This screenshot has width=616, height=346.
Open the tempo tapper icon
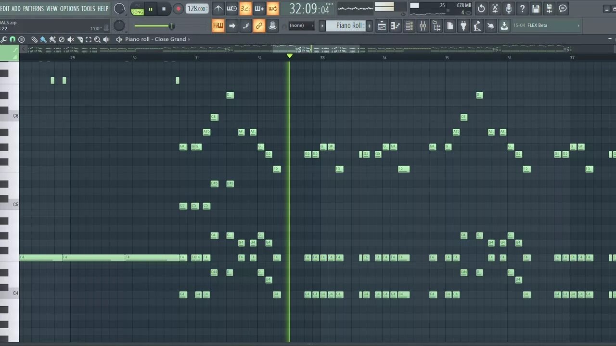(477, 26)
